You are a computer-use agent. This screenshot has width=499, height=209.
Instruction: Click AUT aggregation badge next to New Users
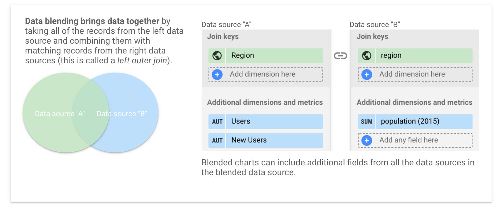pyautogui.click(x=217, y=140)
